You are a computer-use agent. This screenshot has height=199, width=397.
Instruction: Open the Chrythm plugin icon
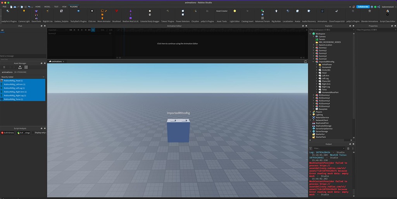coord(195,11)
